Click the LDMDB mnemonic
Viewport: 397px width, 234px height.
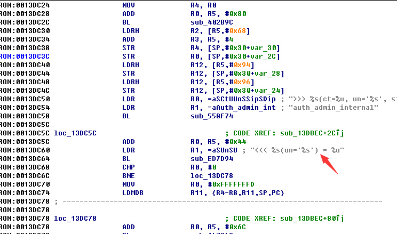point(133,193)
